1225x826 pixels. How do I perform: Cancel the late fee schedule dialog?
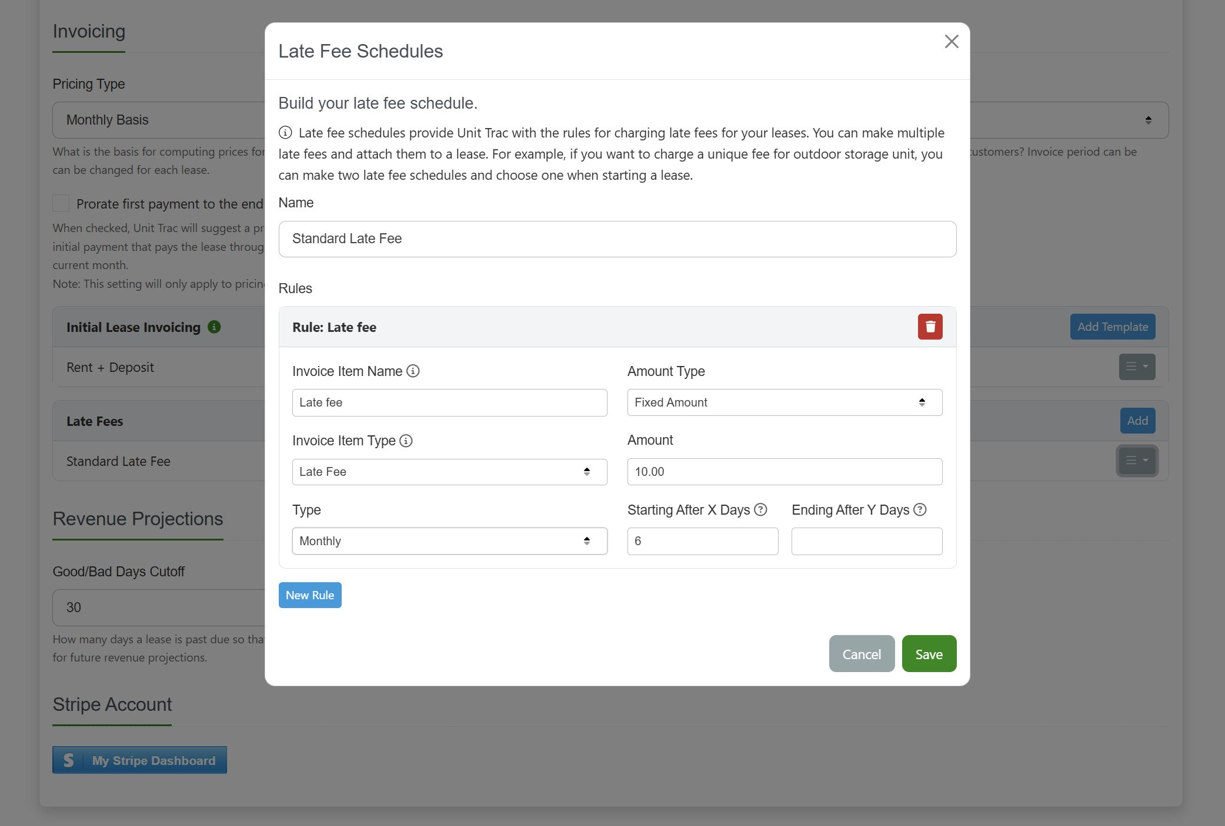(861, 654)
